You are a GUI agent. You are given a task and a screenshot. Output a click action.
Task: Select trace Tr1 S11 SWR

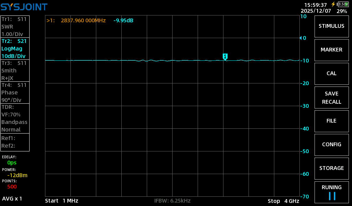click(15, 26)
